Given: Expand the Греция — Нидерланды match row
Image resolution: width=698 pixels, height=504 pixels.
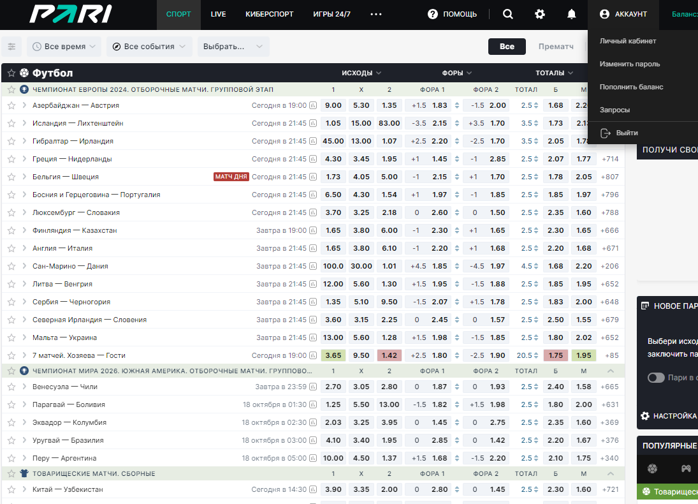Looking at the screenshot, I should 24,159.
